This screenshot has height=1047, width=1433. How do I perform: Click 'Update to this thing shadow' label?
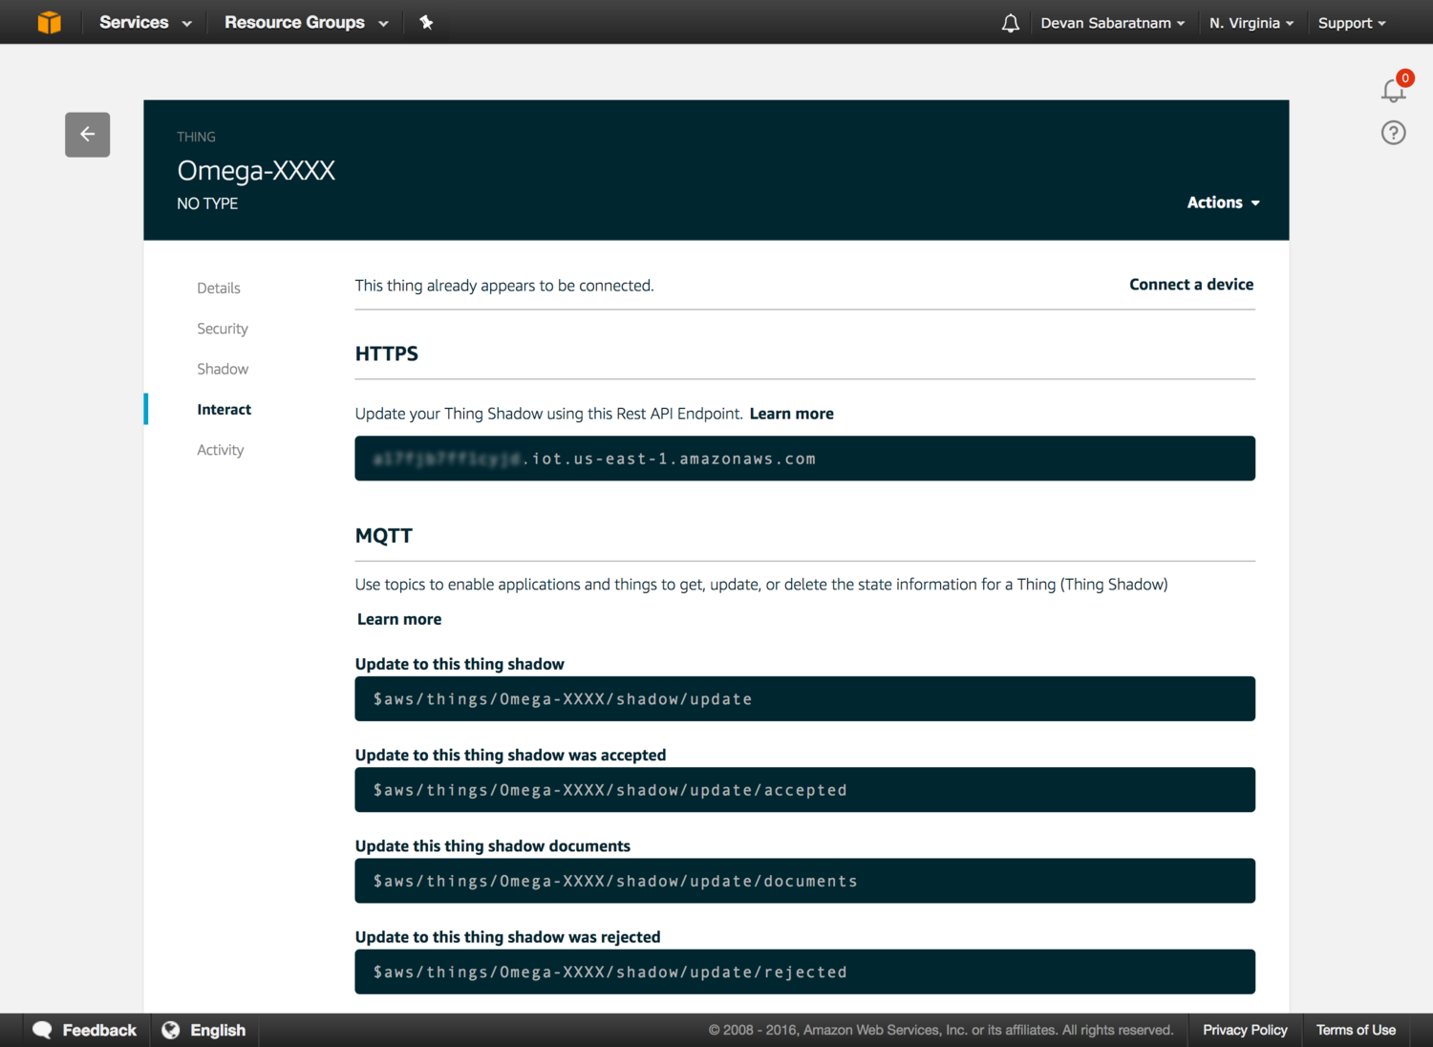pyautogui.click(x=460, y=664)
